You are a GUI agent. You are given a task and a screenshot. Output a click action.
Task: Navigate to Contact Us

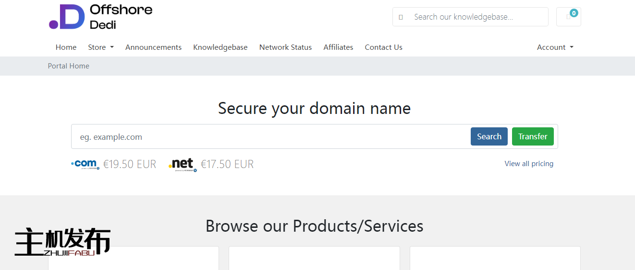[383, 47]
